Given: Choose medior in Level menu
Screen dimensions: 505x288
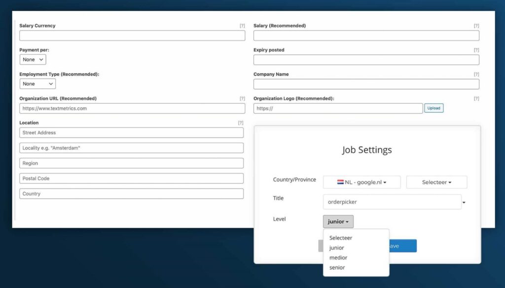Looking at the screenshot, I should (338, 258).
